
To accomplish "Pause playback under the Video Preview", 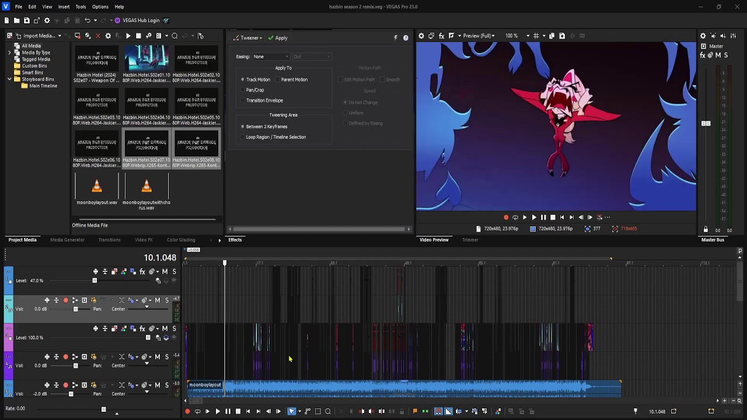I will tap(543, 217).
